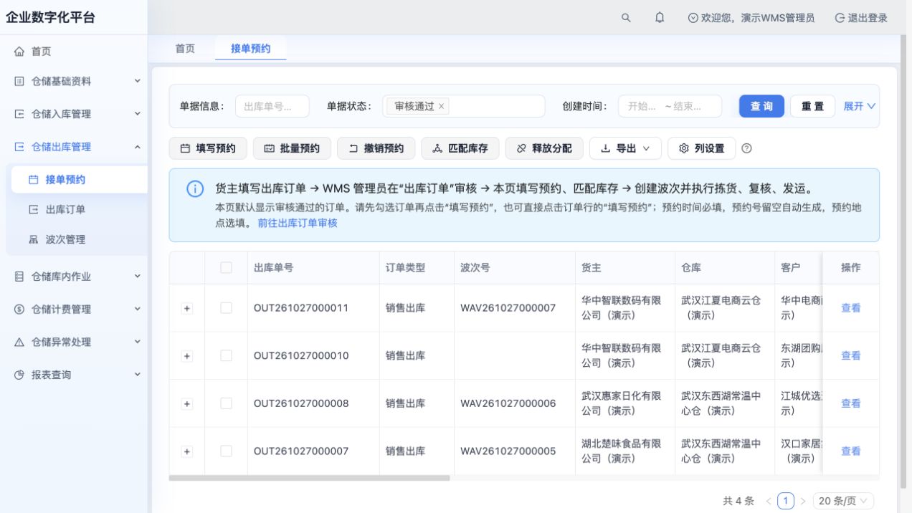Check the row OUT261027000007 checkbox
The width and height of the screenshot is (912, 513).
(226, 451)
